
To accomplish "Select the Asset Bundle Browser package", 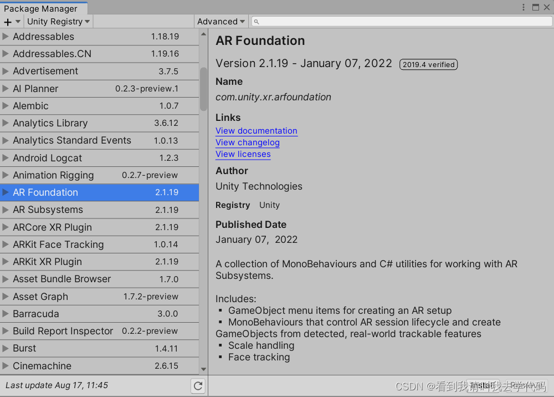I will coord(99,279).
